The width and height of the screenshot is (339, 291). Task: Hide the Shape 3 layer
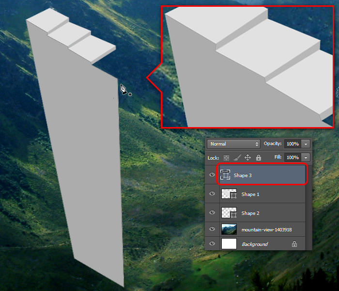tap(212, 175)
